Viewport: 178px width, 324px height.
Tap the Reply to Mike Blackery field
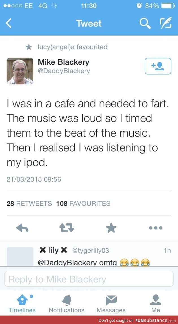coord(89,279)
